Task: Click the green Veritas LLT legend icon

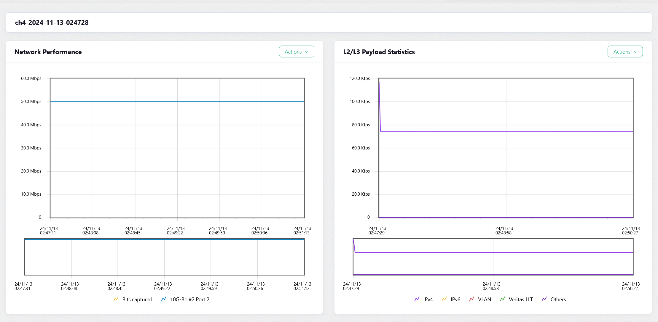Action: click(502, 299)
